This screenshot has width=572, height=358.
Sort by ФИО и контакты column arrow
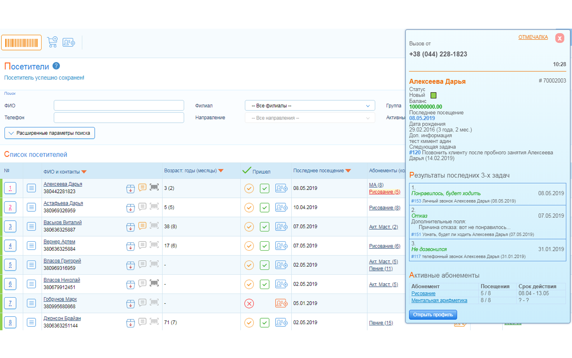(x=84, y=171)
